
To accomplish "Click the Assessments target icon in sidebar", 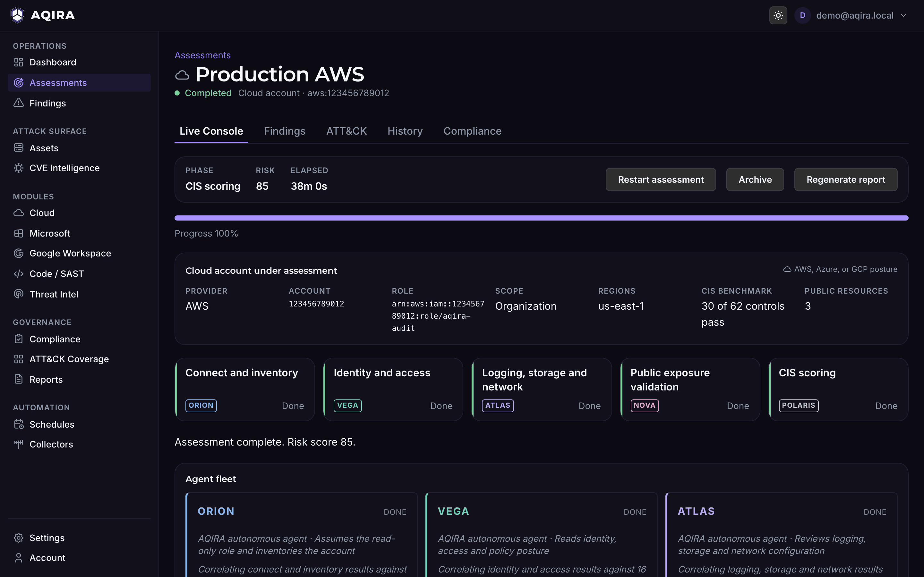I will (x=18, y=83).
